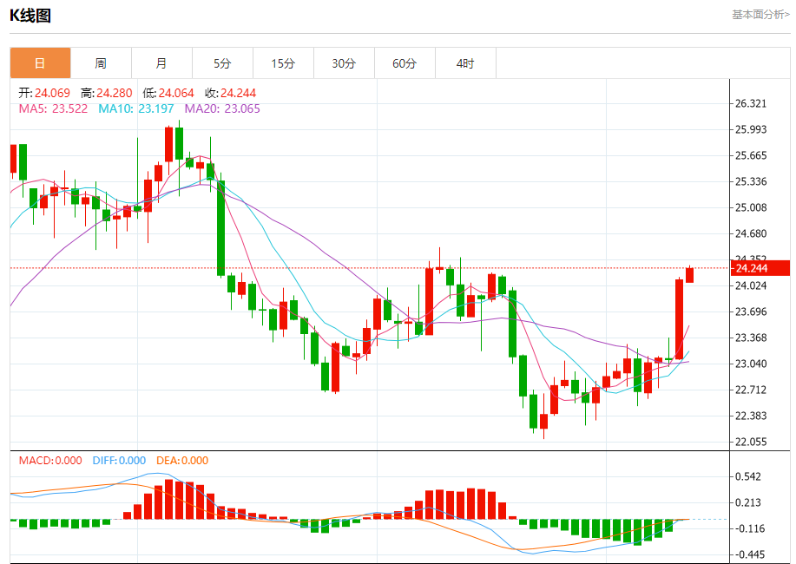
Task: Click the 低: 24.064 low value
Action: [168, 93]
